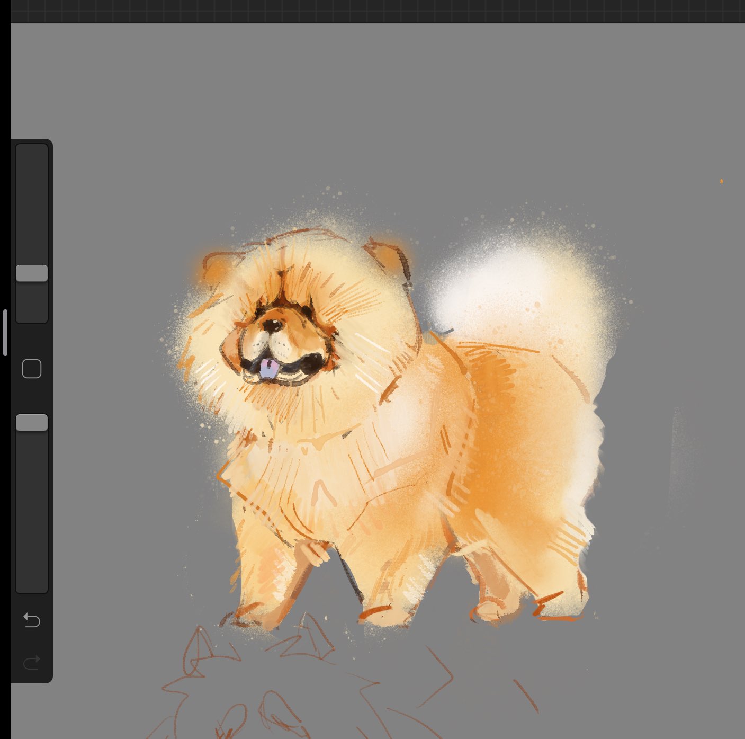Set opacity to minimum on track bottom
The image size is (745, 739).
pos(32,586)
